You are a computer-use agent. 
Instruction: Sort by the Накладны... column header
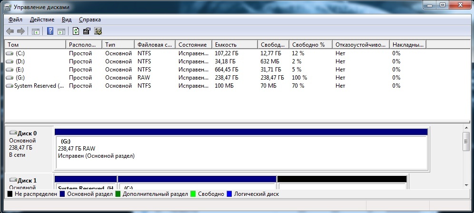[x=407, y=44]
